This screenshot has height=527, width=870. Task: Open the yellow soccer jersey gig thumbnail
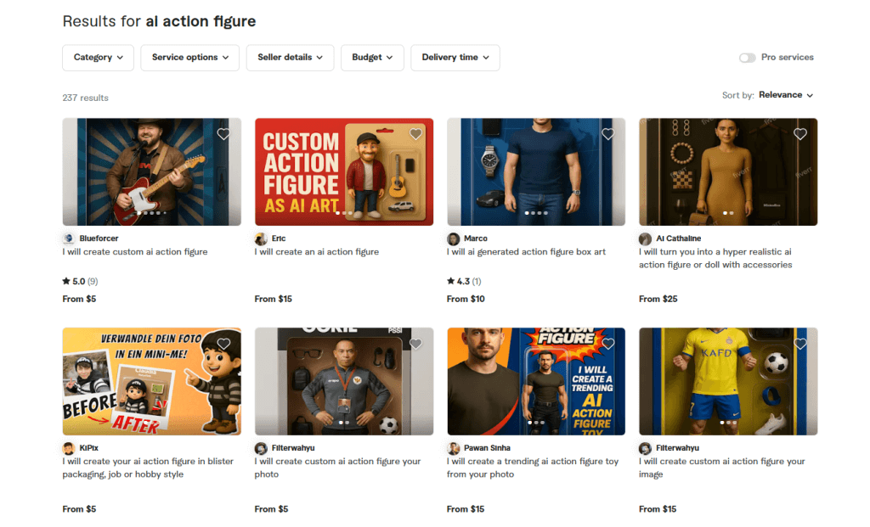coord(728,381)
